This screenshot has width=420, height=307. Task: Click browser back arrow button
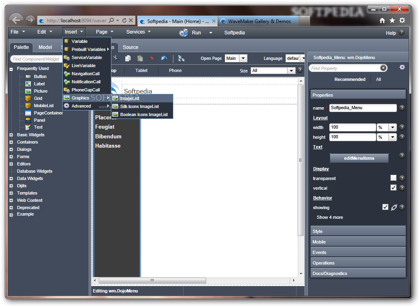(x=16, y=20)
